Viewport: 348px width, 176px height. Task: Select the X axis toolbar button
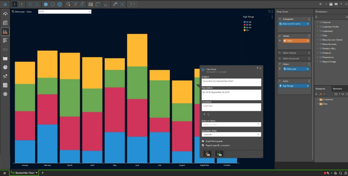pos(15,4)
